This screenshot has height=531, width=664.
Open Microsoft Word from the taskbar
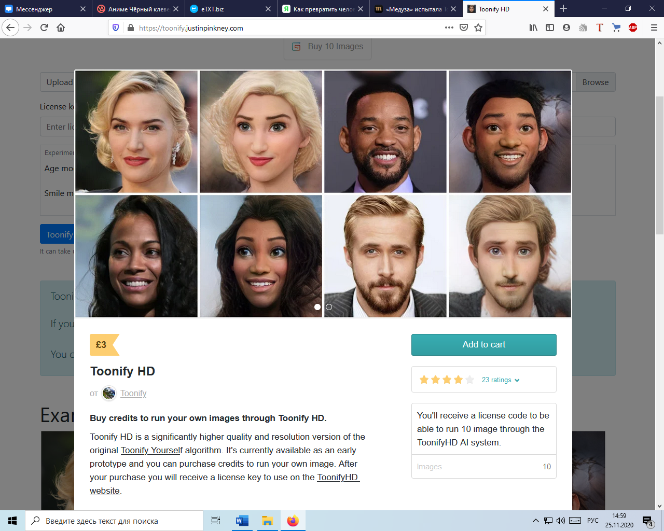click(242, 521)
